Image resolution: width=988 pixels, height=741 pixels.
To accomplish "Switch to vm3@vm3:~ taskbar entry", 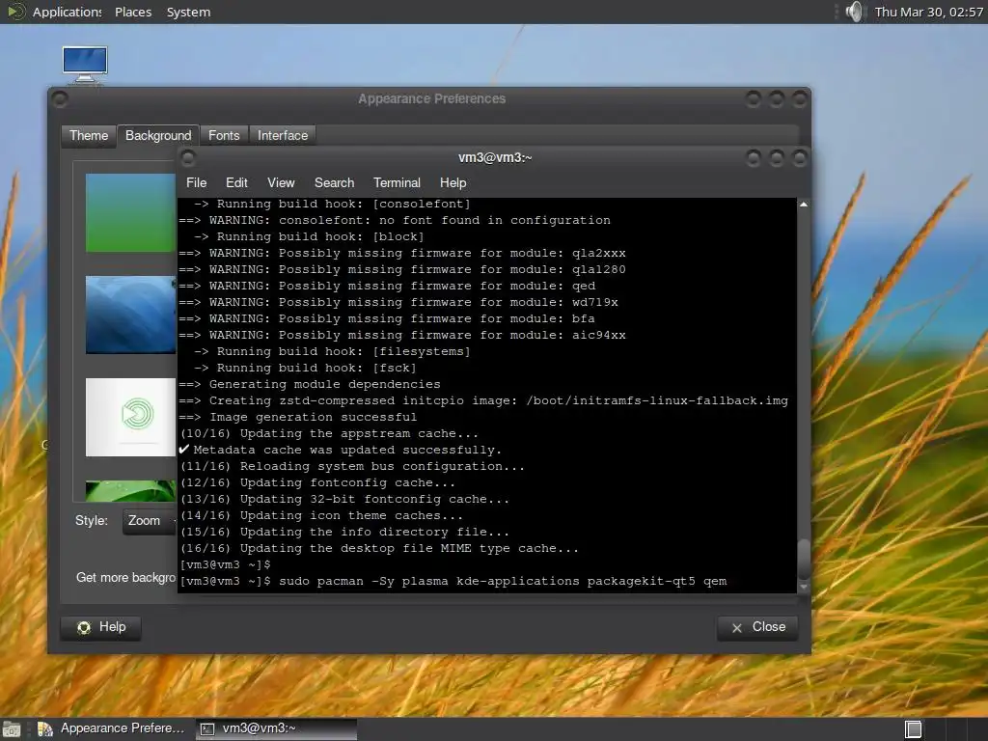I will (276, 729).
